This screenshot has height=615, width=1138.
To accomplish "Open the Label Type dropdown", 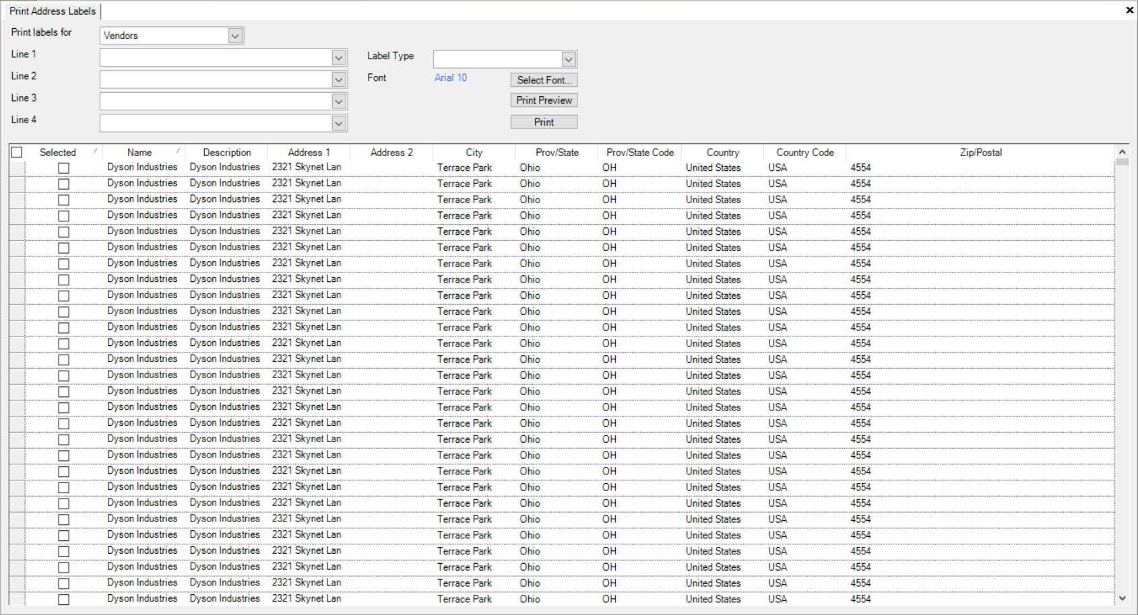I will pyautogui.click(x=569, y=59).
